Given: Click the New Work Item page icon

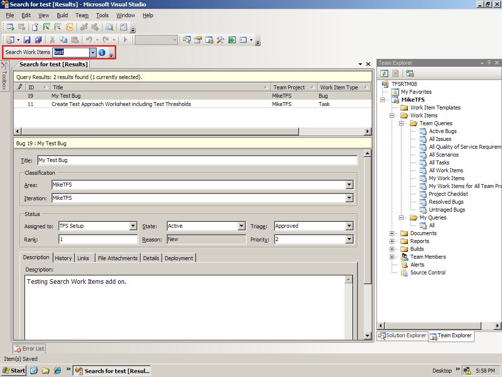Looking at the screenshot, I should [35, 27].
